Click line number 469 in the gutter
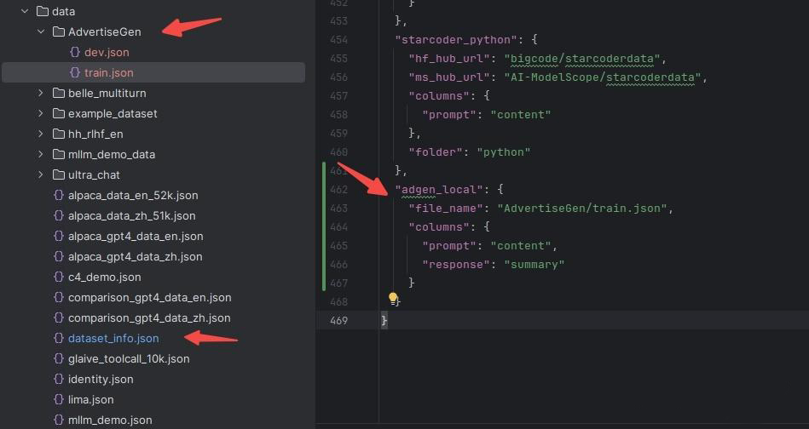 click(338, 320)
